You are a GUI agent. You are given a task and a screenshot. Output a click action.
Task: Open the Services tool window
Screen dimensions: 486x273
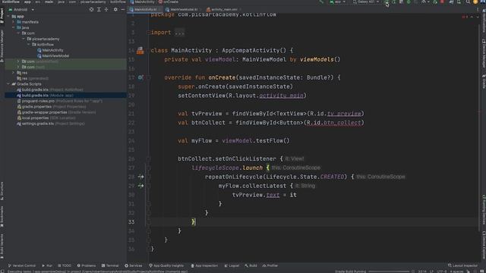(x=134, y=265)
